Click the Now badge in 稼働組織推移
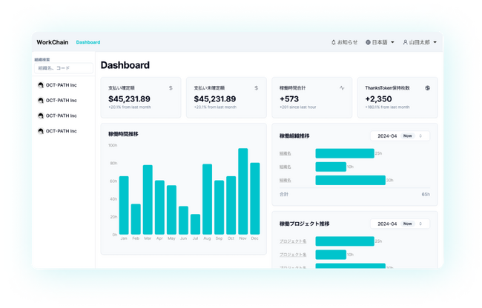Viewport: 482px width, 308px height. (x=408, y=136)
